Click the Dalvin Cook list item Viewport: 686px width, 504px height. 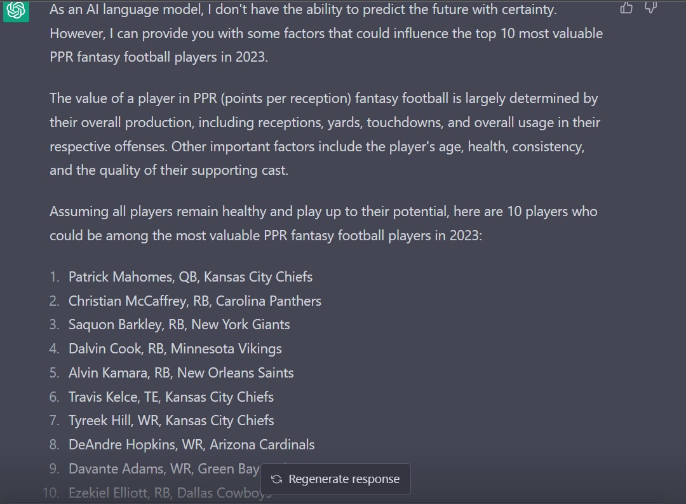click(x=175, y=349)
